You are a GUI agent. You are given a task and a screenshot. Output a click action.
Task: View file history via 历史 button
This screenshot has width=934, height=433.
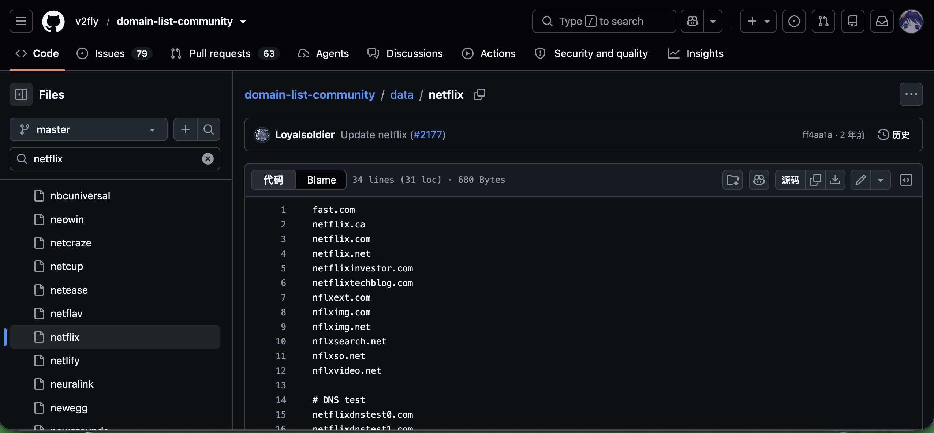pos(893,135)
